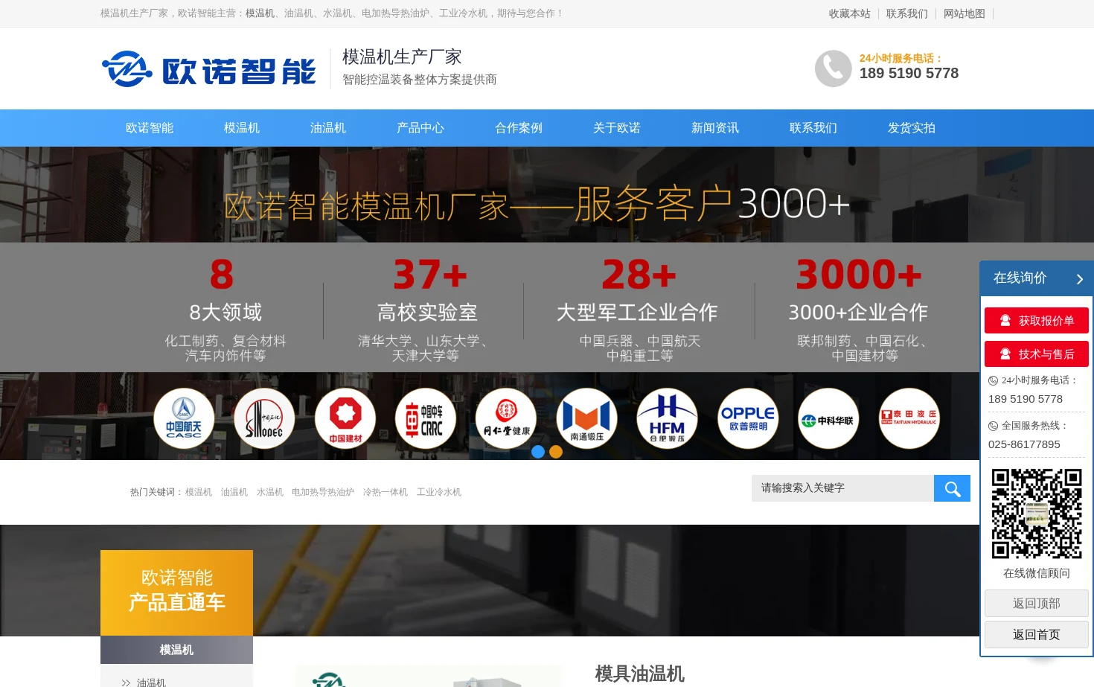Viewport: 1094px width, 687px height.
Task: Open the 联系我们 navigation bar item
Action: point(813,128)
